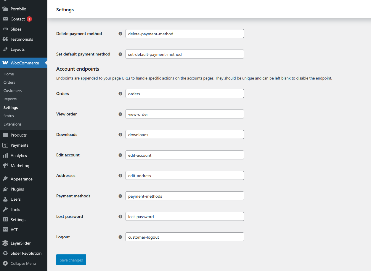Click the Appearance paintbrush icon
Screen dimensions: 371x271
pos(5,179)
